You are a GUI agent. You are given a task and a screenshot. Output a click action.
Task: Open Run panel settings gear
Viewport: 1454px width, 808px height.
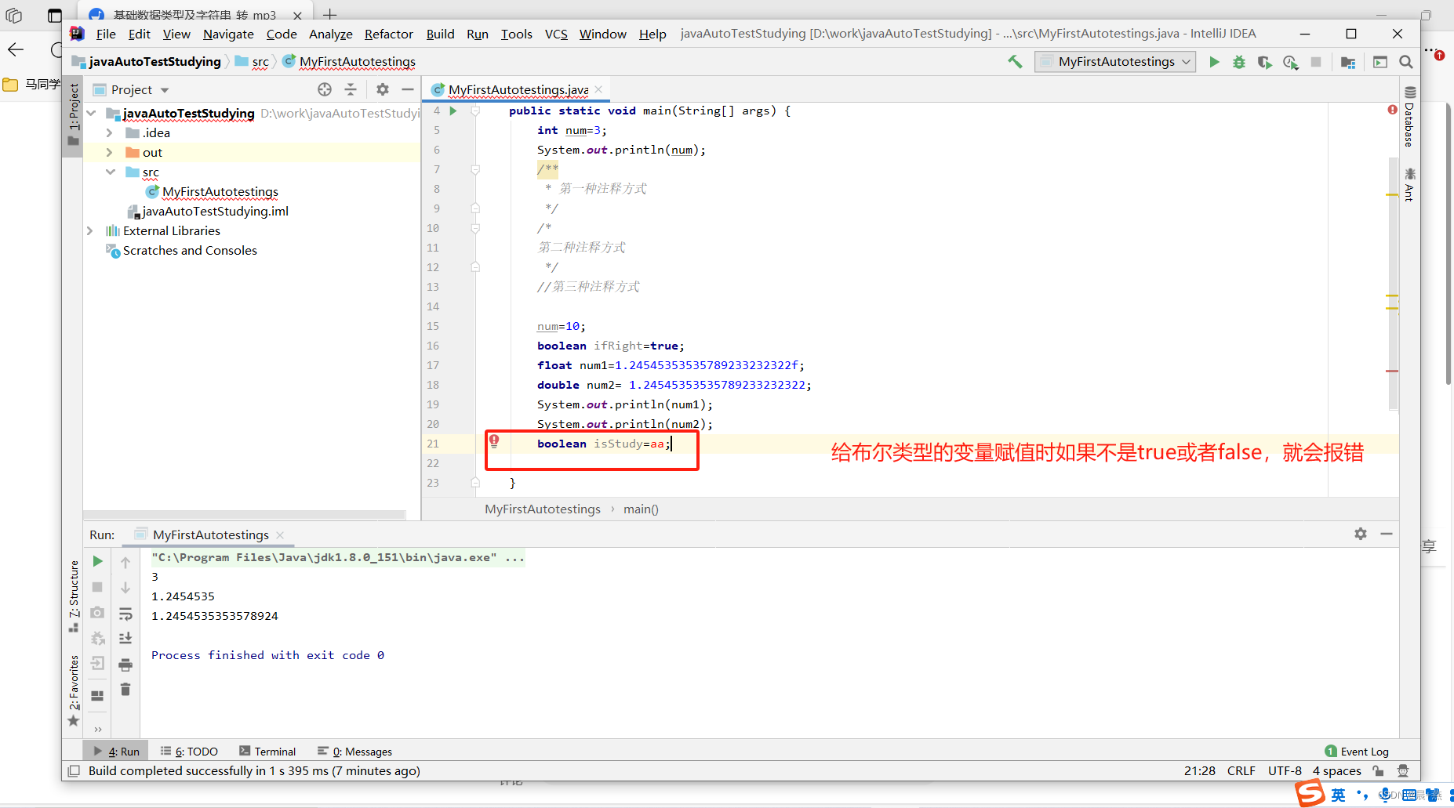[1361, 534]
